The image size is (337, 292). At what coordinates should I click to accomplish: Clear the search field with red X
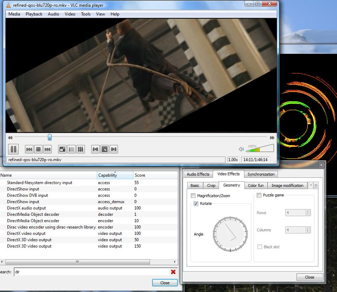(x=173, y=272)
